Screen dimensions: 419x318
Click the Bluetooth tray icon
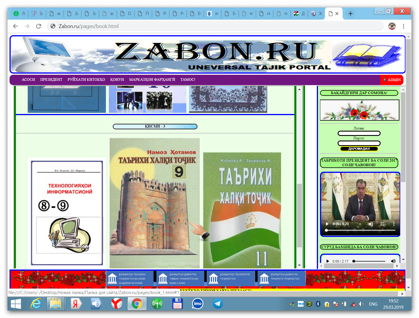(318, 304)
